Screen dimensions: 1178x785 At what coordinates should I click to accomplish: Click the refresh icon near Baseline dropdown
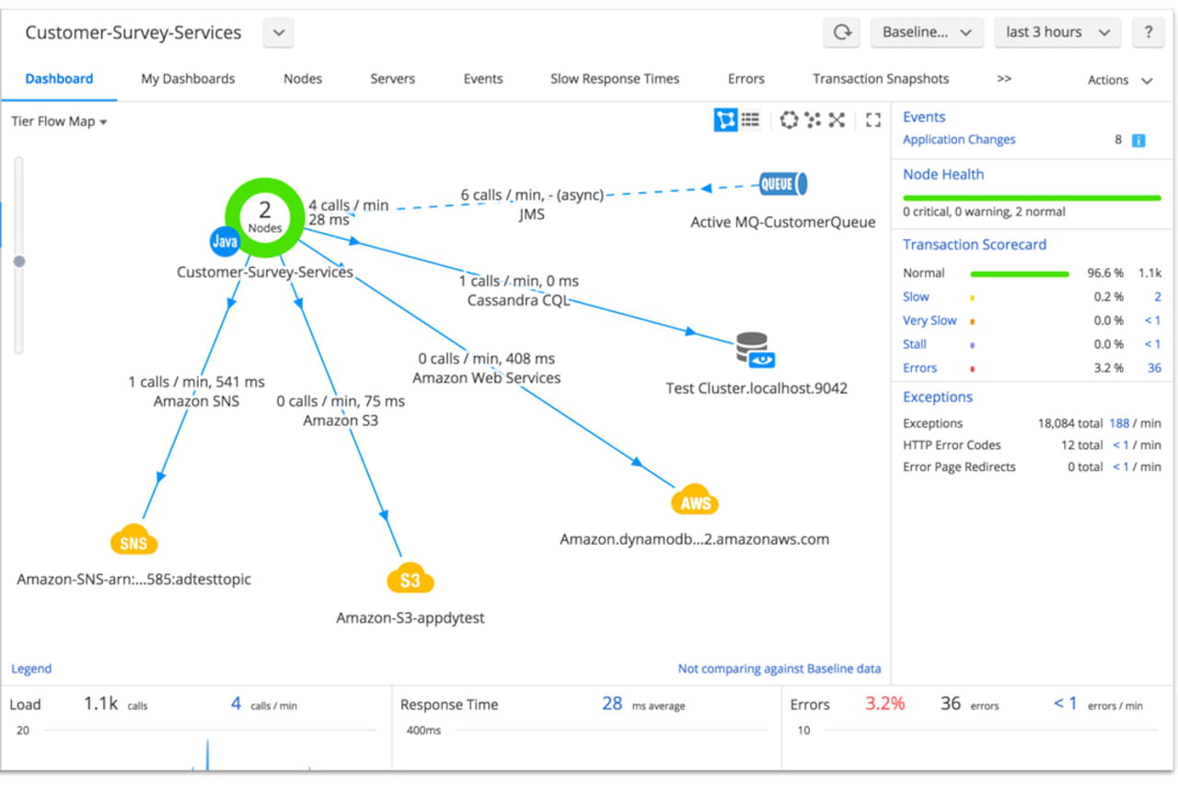(842, 31)
